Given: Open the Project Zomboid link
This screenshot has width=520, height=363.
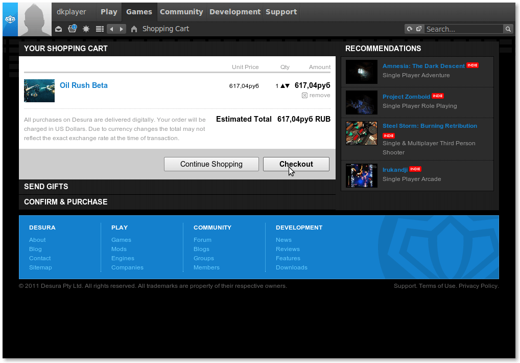Looking at the screenshot, I should click(406, 97).
